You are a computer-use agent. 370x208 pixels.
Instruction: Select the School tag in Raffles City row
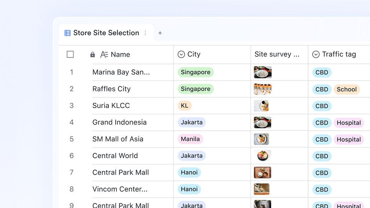point(347,89)
